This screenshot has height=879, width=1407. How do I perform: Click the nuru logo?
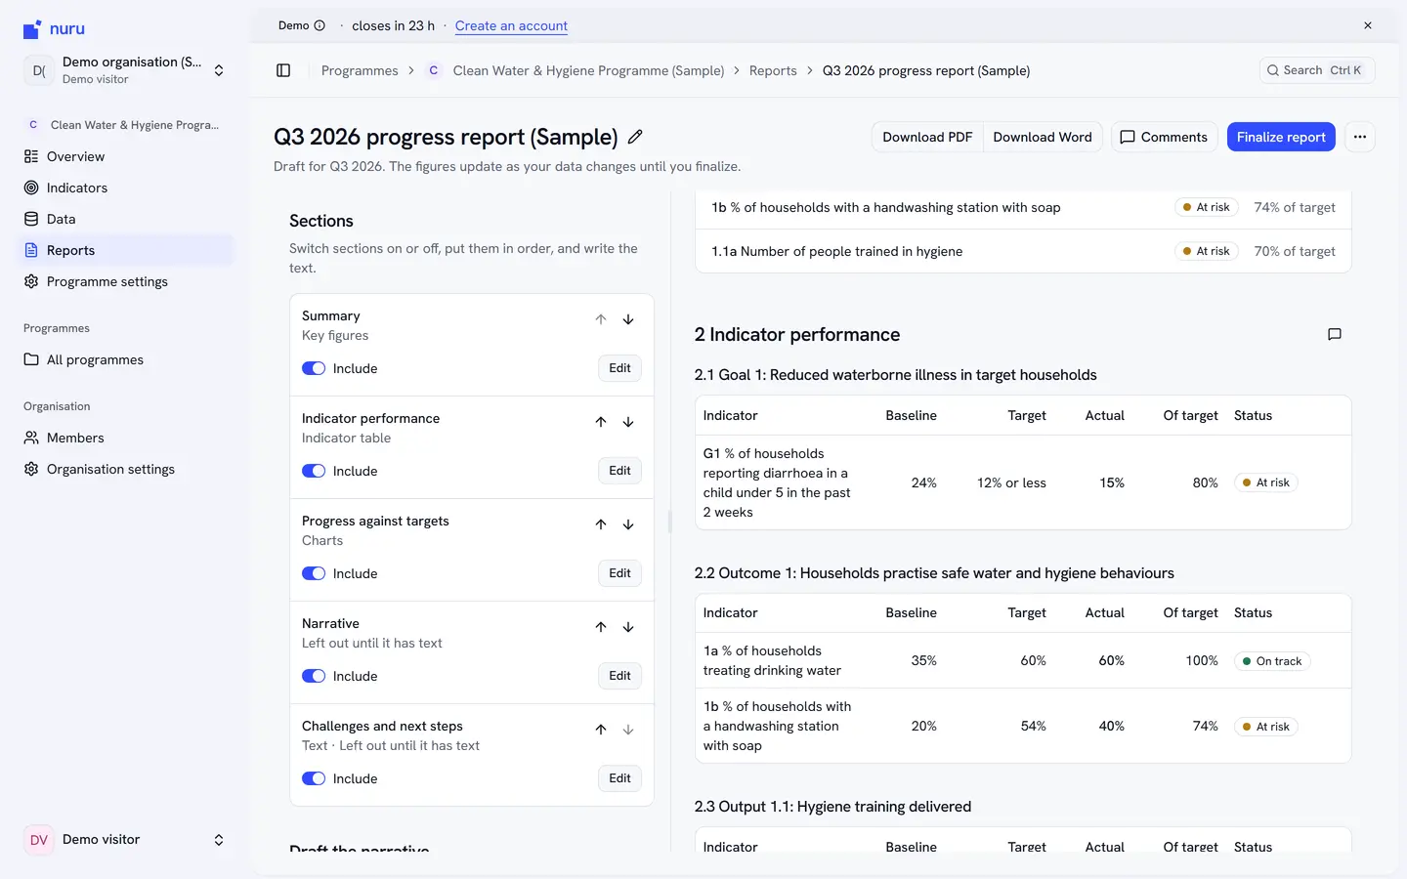[54, 29]
